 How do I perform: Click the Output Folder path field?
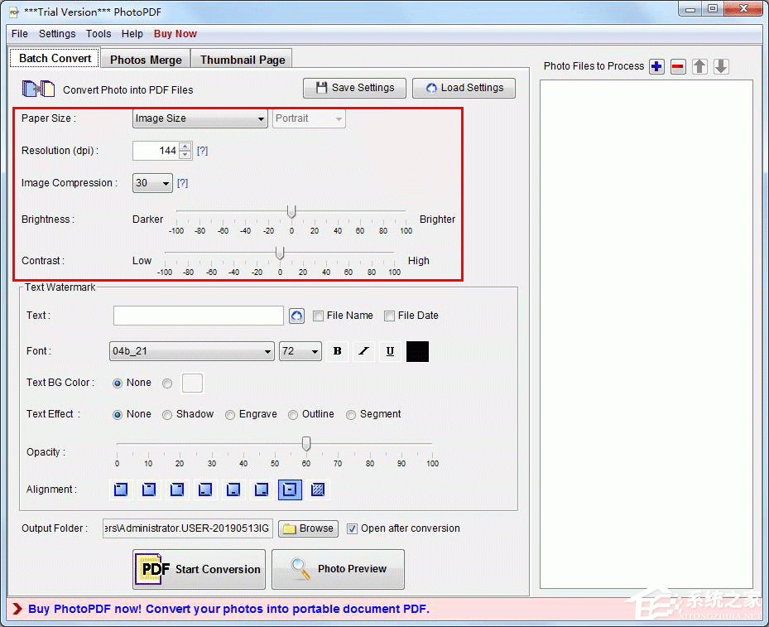pos(188,528)
